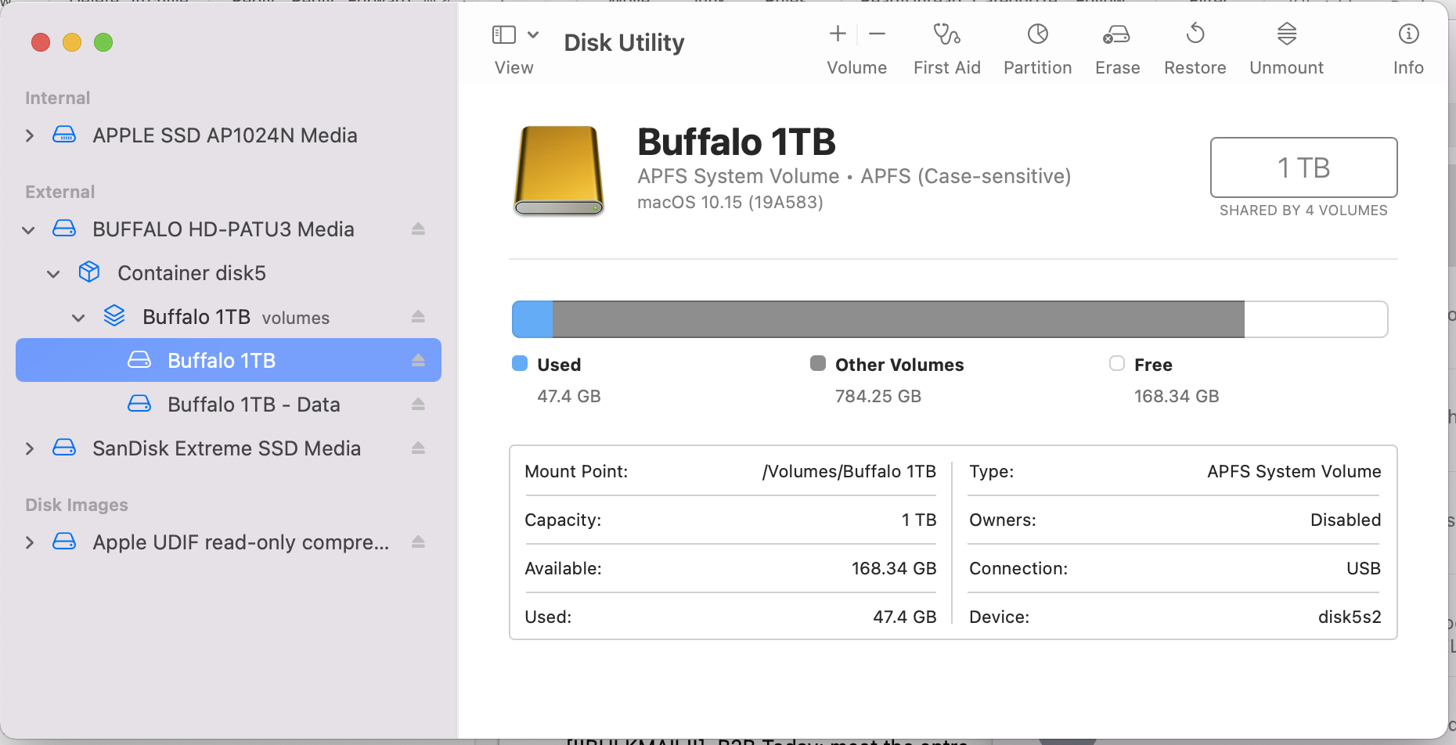Click the Buffalo 1TB drive thumbnail
This screenshot has width=1456, height=745.
[x=558, y=171]
